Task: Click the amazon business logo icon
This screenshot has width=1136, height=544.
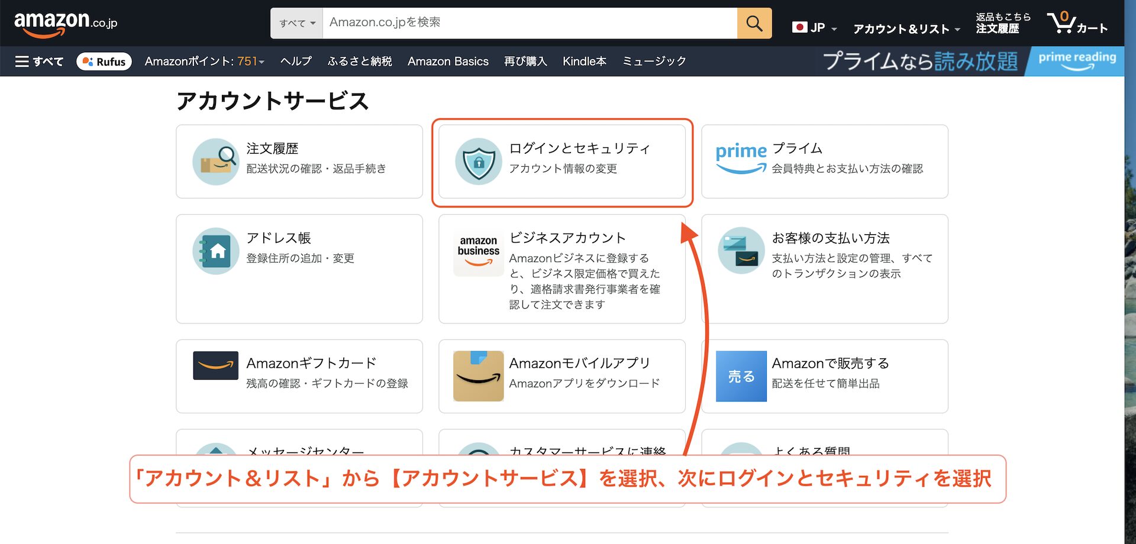Action: point(478,252)
